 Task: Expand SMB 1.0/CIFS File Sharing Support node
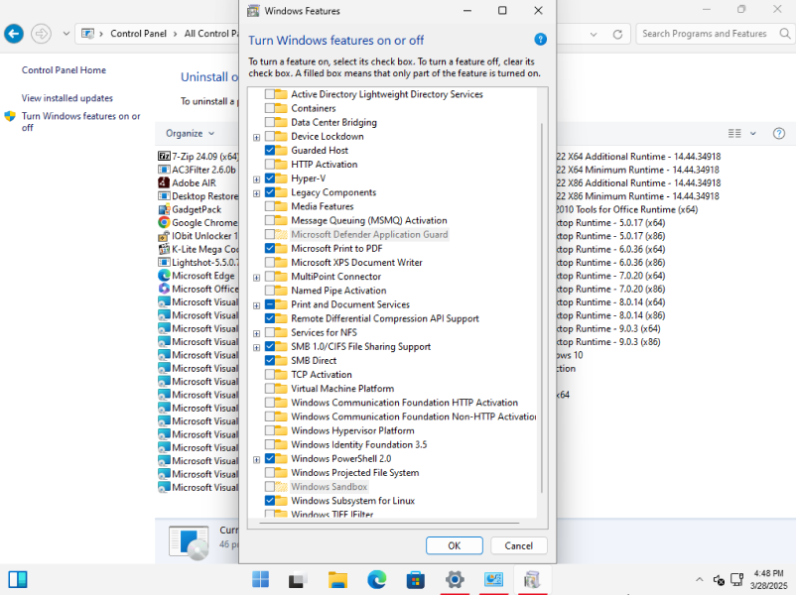(256, 347)
